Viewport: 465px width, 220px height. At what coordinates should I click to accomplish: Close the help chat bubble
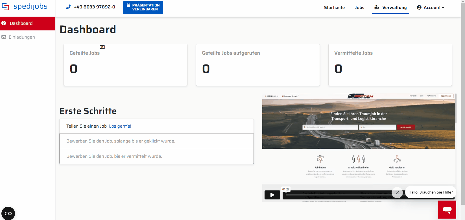click(397, 193)
